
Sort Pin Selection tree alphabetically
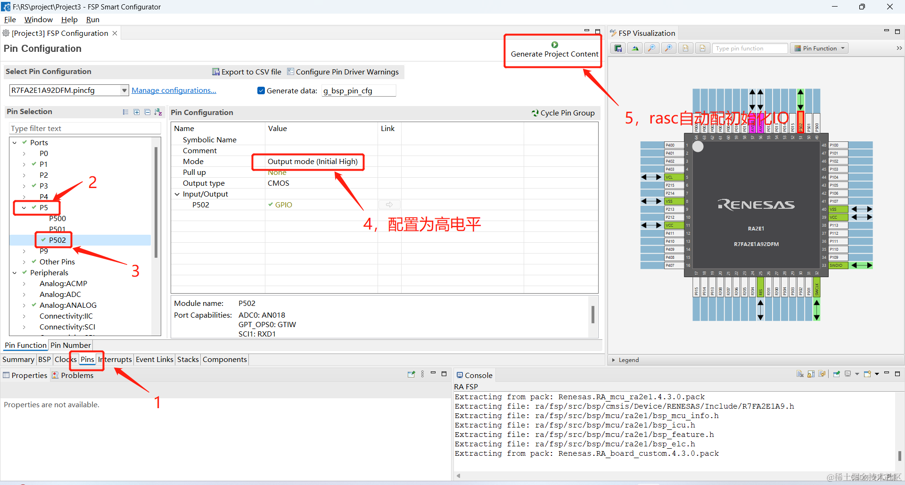coord(158,112)
